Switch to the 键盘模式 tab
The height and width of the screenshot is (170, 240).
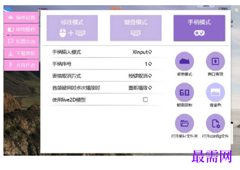point(136,28)
